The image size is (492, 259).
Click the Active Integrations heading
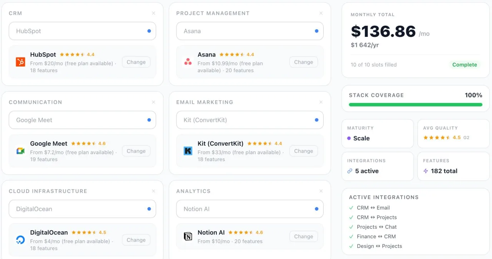(384, 197)
